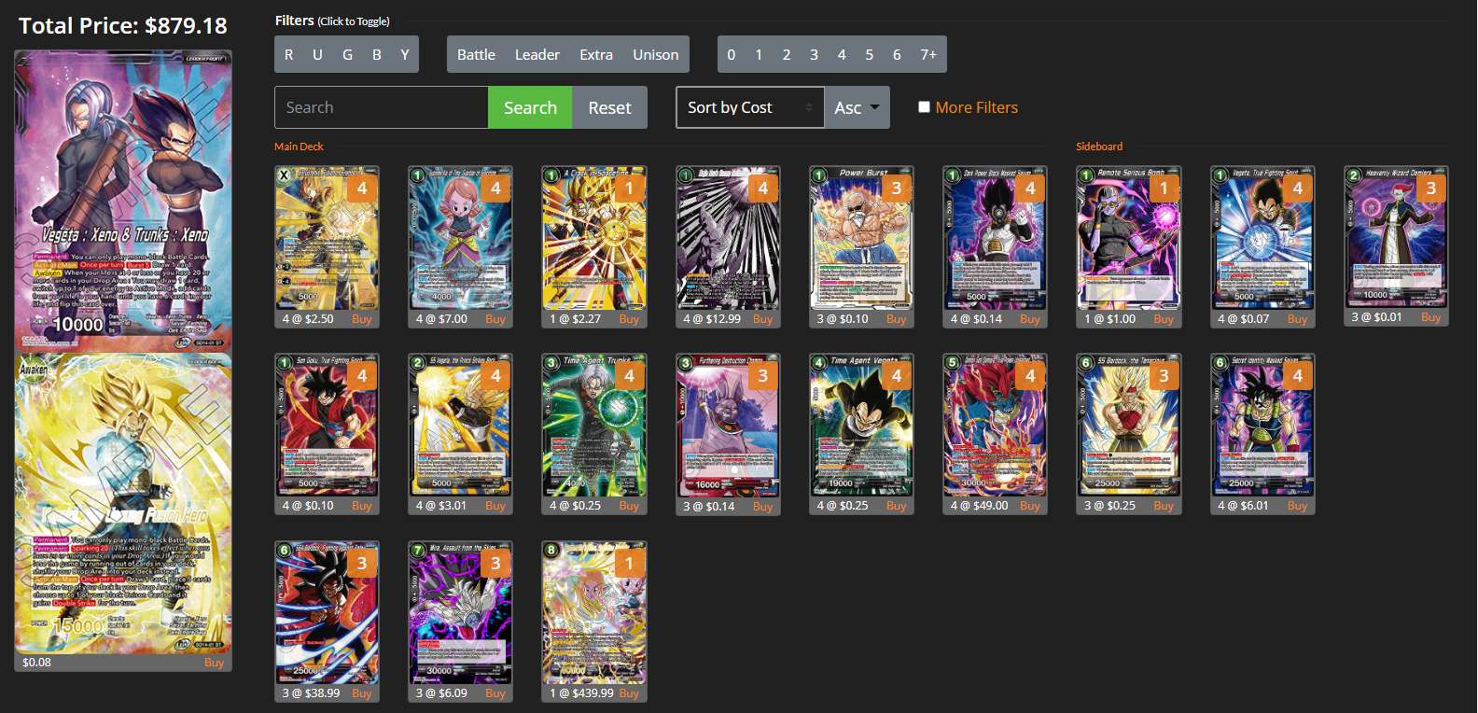Viewport: 1478px width, 713px height.
Task: Filter by cost 2
Action: click(787, 55)
